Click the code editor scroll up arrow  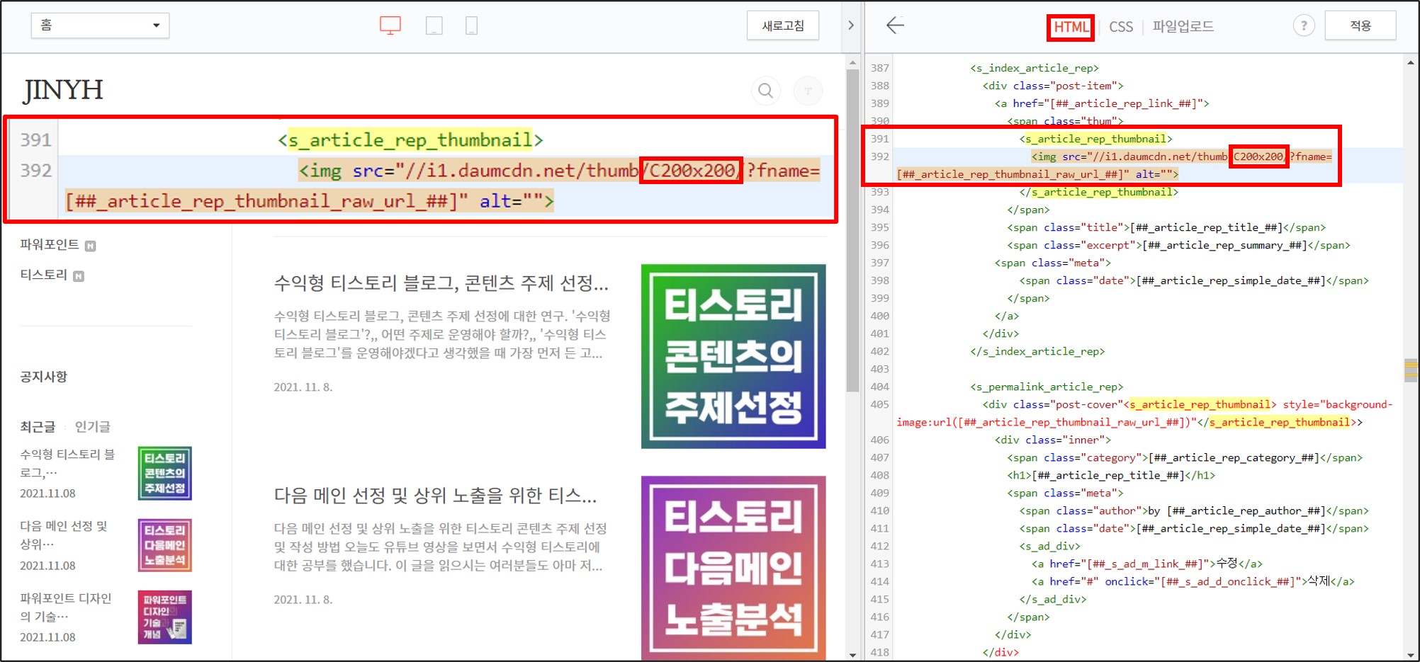coord(1411,62)
